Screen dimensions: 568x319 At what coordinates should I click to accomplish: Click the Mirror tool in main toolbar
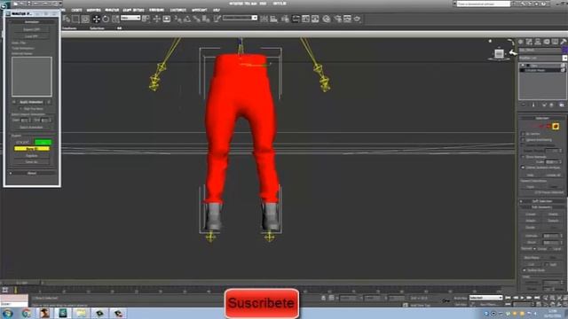264,19
